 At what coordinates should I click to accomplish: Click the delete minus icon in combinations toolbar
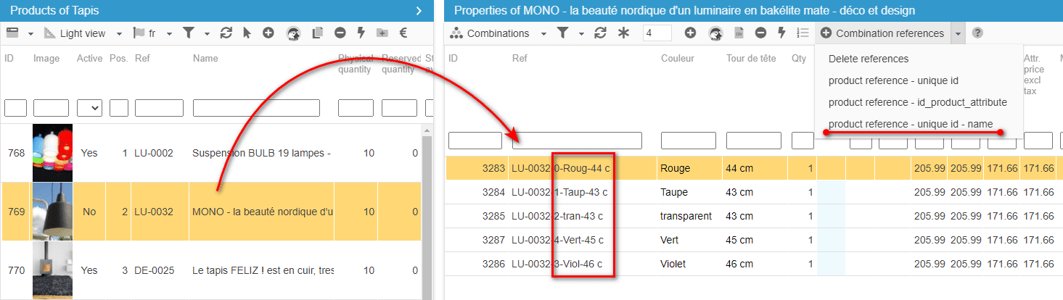[x=760, y=33]
